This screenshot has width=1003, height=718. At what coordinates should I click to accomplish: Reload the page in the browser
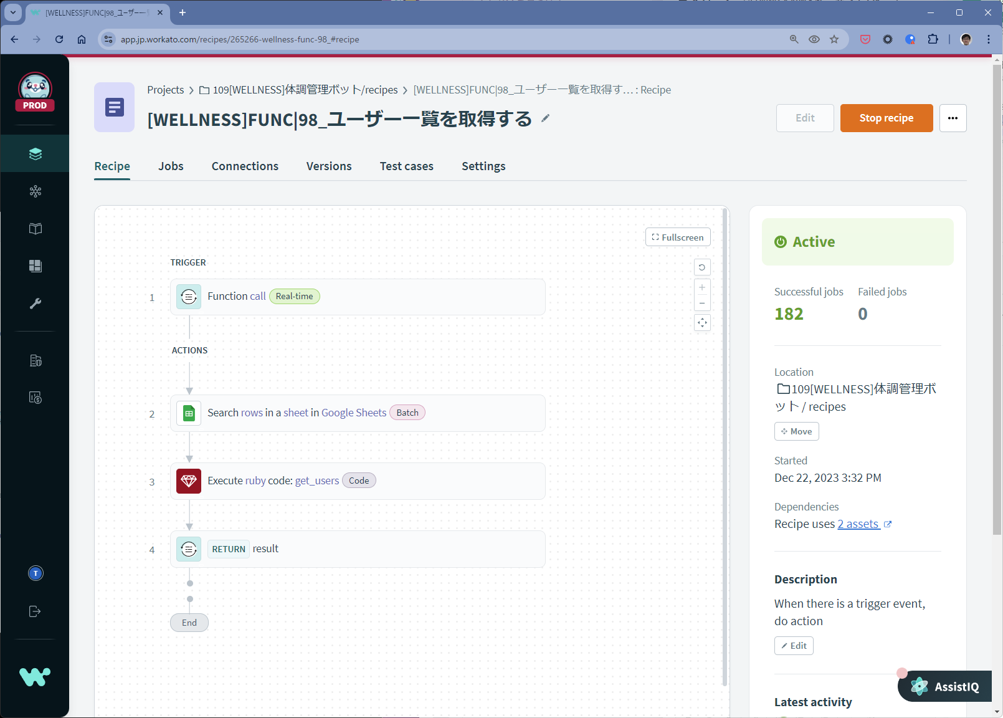coord(59,39)
